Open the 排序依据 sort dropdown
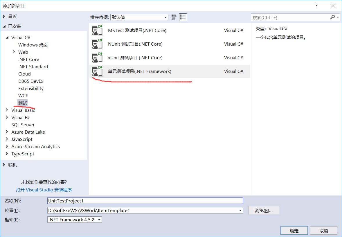 [139, 17]
